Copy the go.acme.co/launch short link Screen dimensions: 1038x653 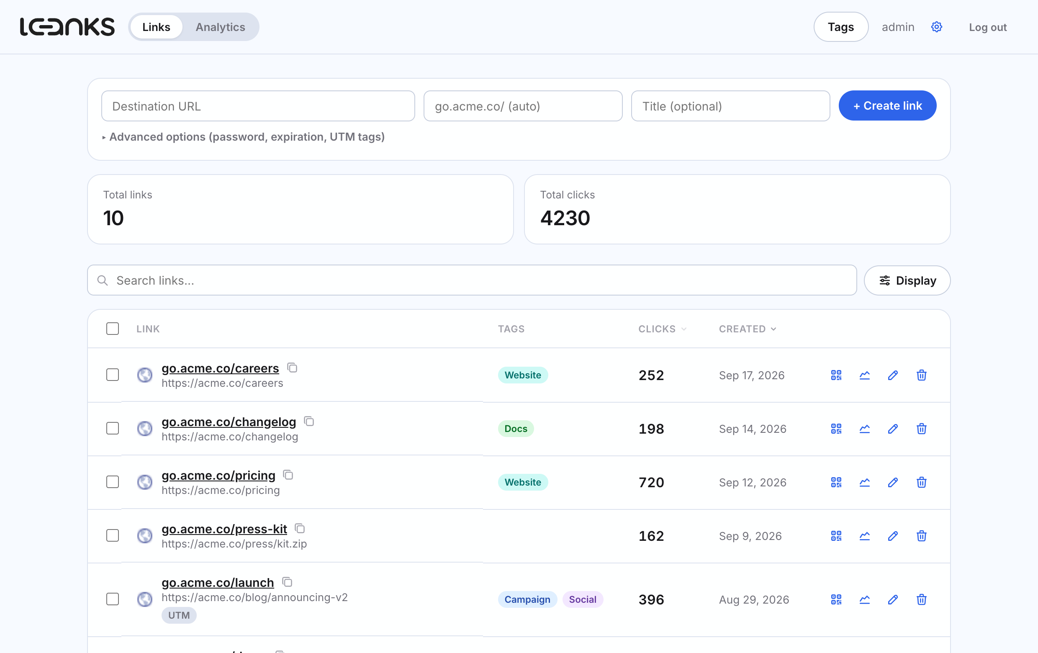pyautogui.click(x=287, y=582)
